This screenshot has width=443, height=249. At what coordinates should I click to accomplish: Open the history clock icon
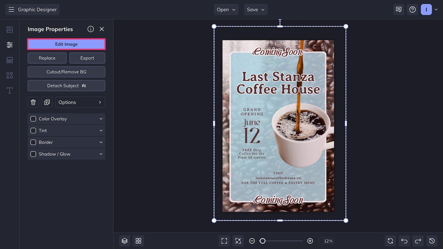tap(432, 241)
